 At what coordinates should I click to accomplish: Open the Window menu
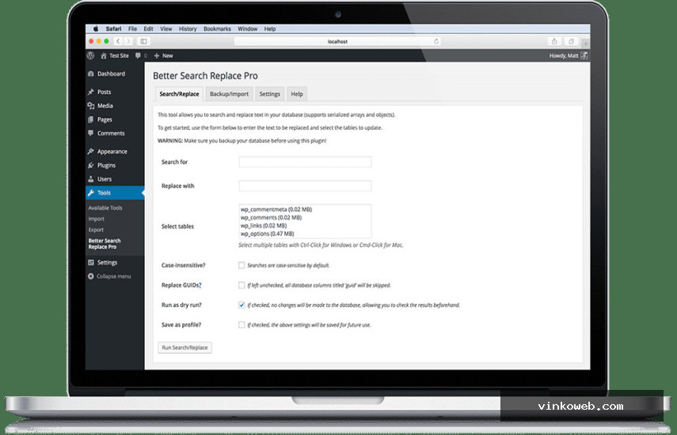[x=247, y=29]
